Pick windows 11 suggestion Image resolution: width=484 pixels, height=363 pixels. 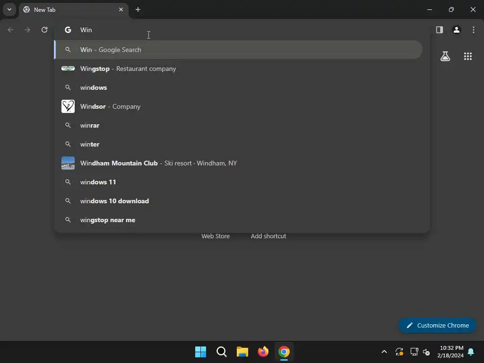238,182
